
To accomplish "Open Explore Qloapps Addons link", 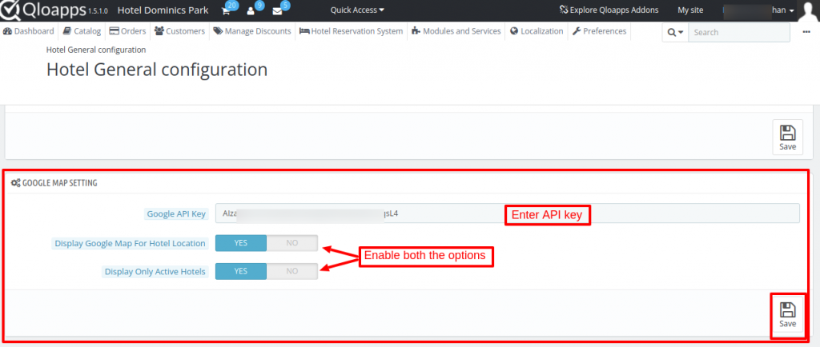I will 609,10.
